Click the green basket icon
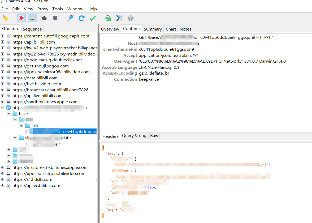This screenshot has height=223, width=312. (108, 18)
